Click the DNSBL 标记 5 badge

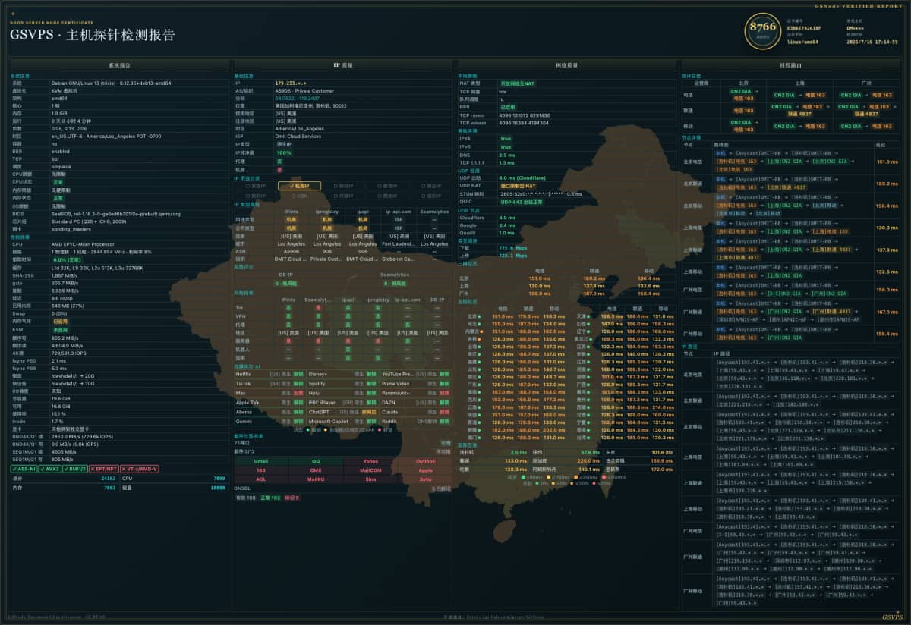pos(292,498)
